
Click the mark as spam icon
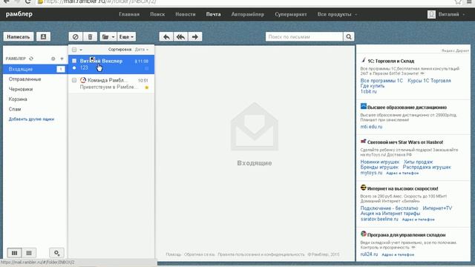coord(76,36)
